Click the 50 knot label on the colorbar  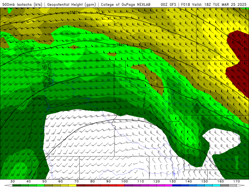click(45, 181)
